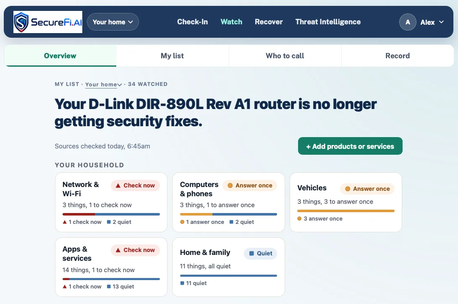Screen dimensions: 458x304
Task: Click 'Sources checked today, 6:45am' text
Action: tap(102, 146)
